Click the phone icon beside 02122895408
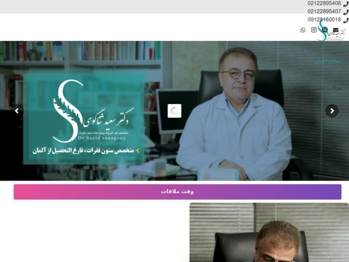The width and height of the screenshot is (349, 262). (x=346, y=4)
